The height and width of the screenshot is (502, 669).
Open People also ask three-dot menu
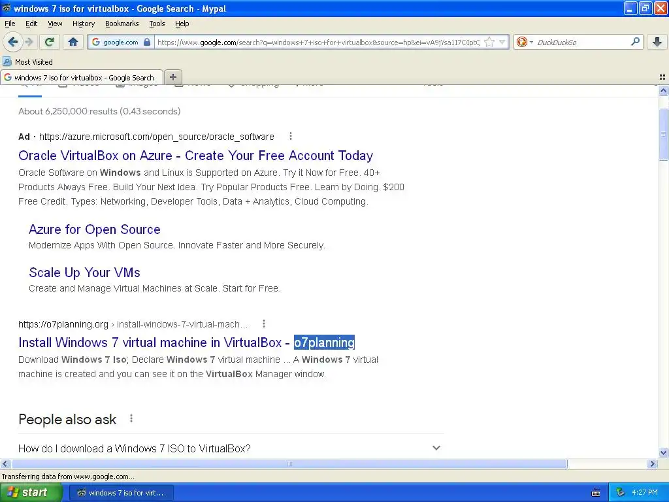click(131, 419)
